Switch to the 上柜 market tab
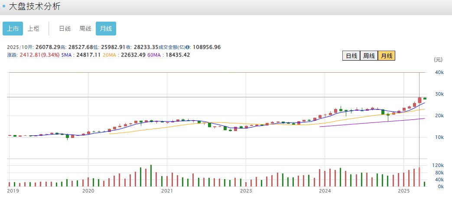This screenshot has width=452, height=199. pyautogui.click(x=33, y=29)
